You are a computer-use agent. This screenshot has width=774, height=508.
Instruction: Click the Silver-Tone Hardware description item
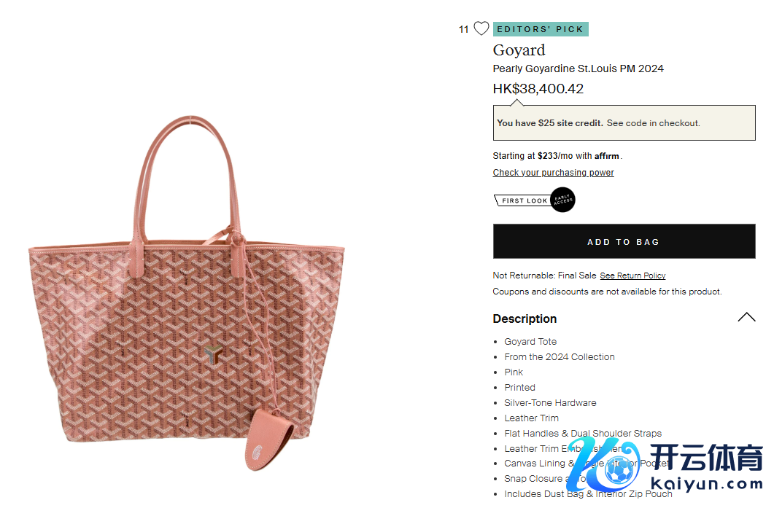click(x=550, y=403)
